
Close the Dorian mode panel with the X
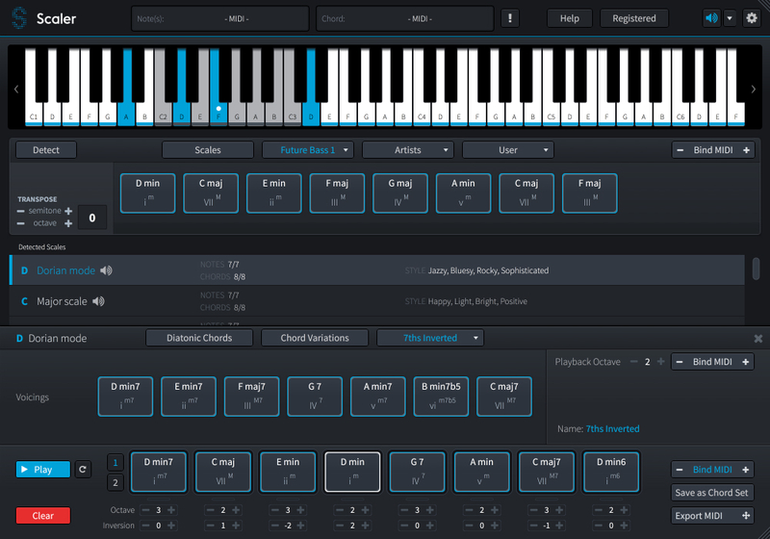[x=757, y=339]
